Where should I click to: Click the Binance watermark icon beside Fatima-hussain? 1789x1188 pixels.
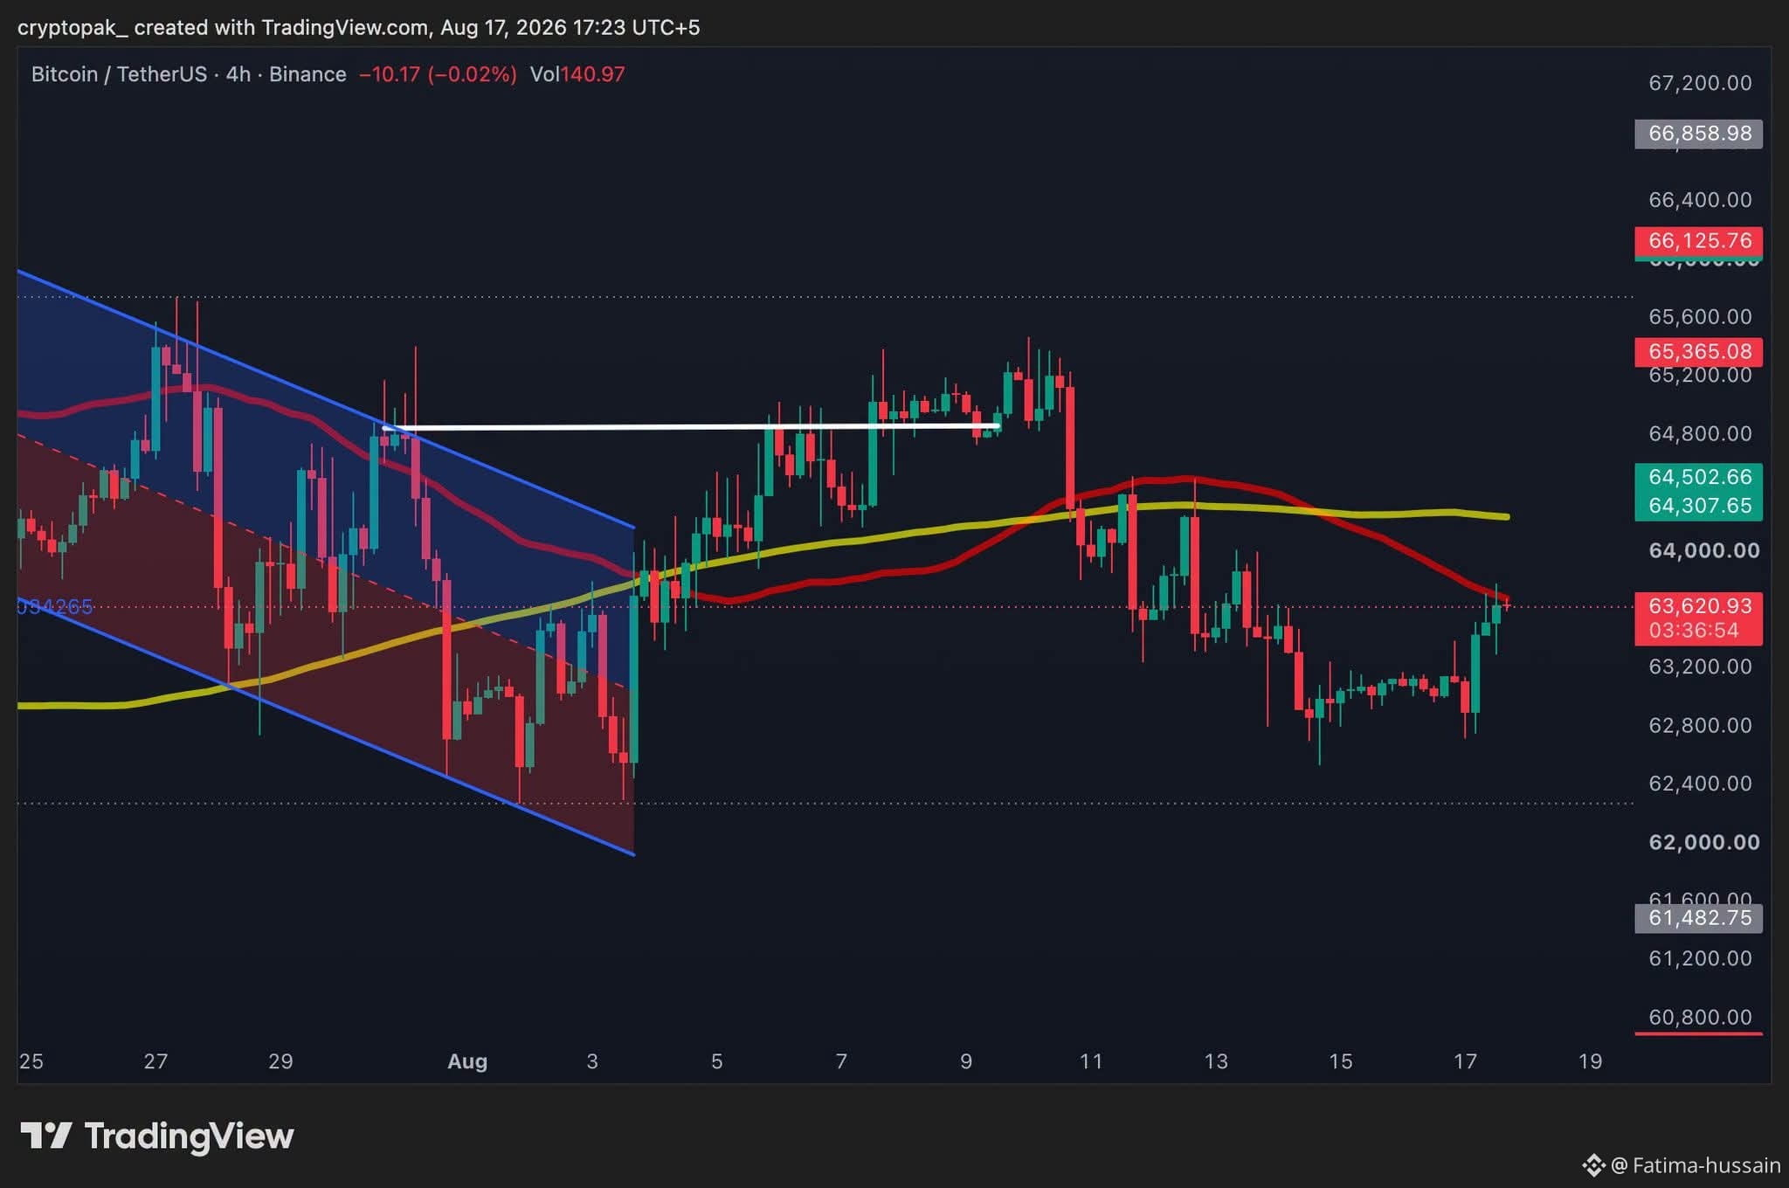(1593, 1165)
